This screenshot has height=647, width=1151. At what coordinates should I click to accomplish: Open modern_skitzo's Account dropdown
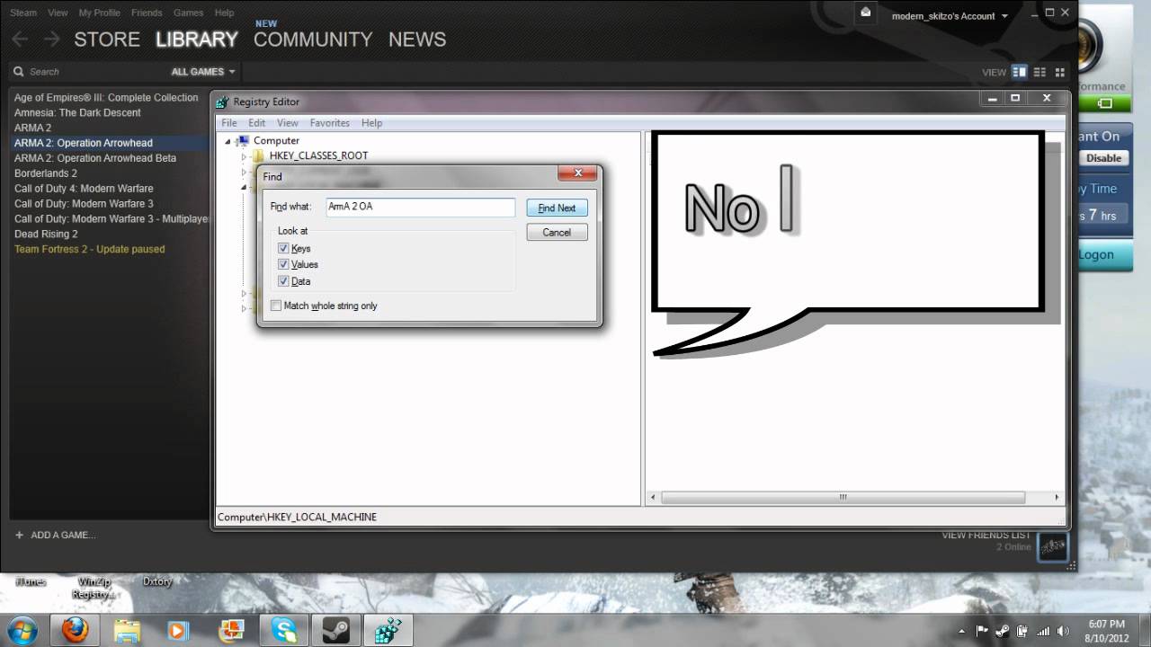tap(950, 16)
